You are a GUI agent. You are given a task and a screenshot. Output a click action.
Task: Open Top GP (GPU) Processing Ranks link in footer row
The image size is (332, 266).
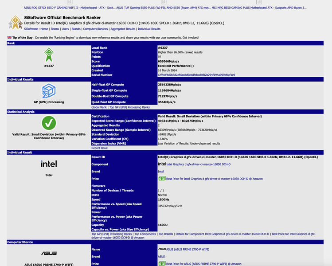click(x=112, y=234)
